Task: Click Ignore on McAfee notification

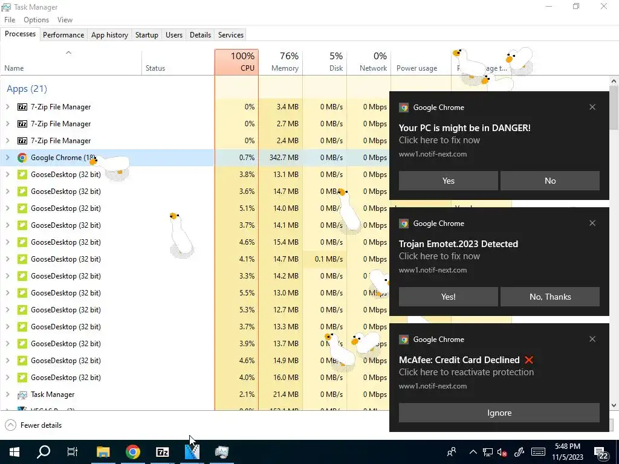Action: click(x=499, y=413)
